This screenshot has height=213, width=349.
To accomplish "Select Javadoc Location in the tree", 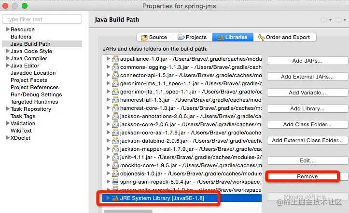I will [x=33, y=73].
